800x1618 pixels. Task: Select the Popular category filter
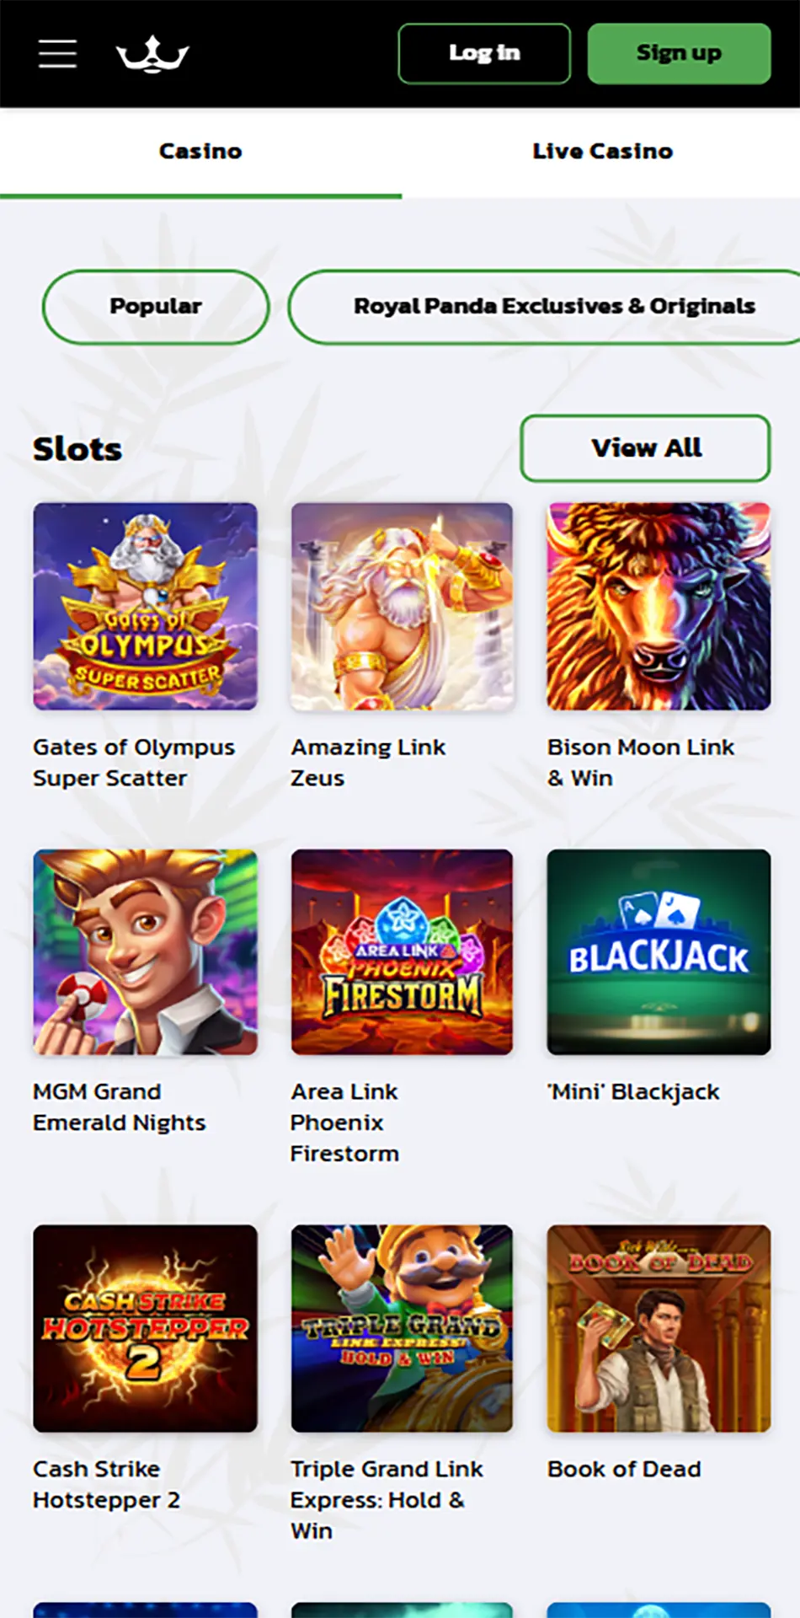click(x=156, y=306)
